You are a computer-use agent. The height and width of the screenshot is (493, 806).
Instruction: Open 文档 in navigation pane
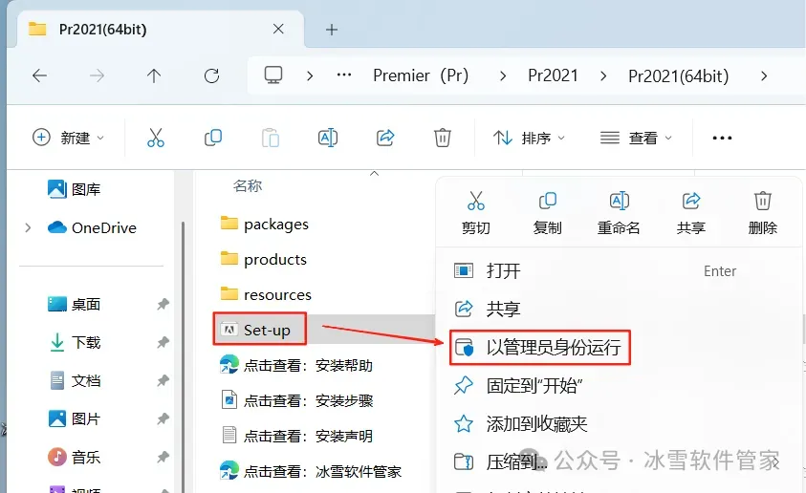tap(74, 380)
